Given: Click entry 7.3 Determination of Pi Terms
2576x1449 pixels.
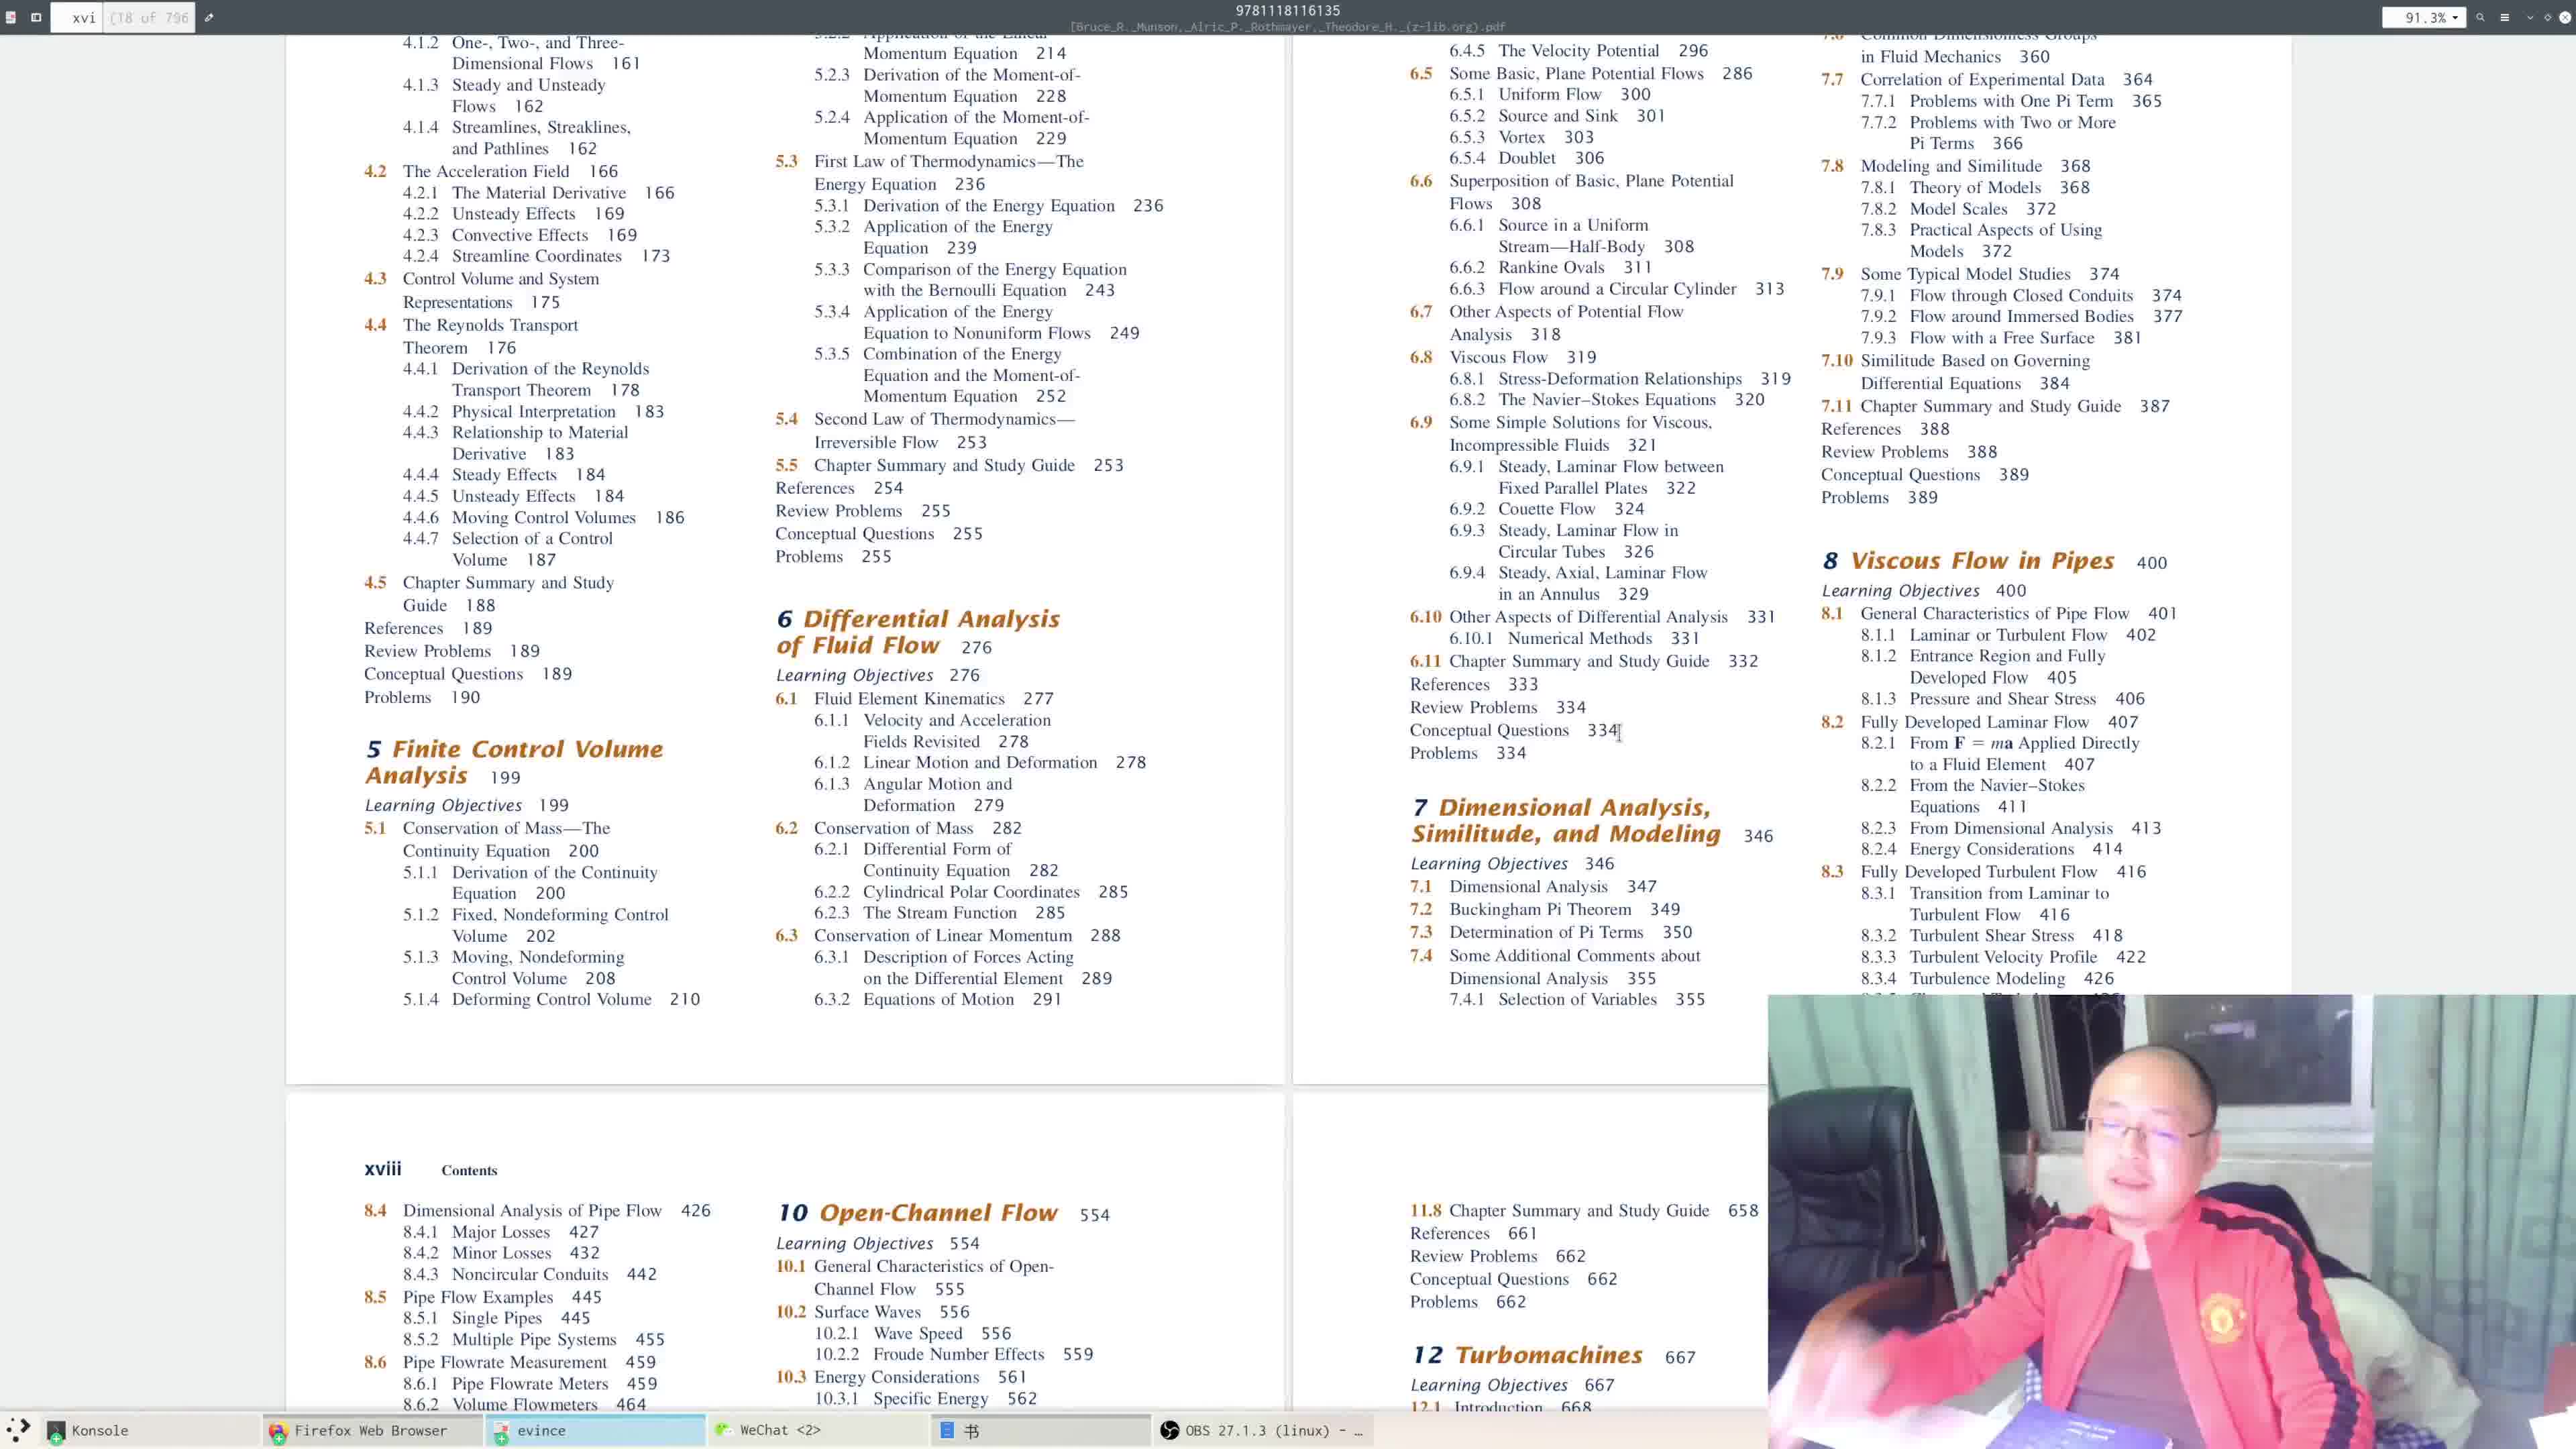Looking at the screenshot, I should [1550, 932].
